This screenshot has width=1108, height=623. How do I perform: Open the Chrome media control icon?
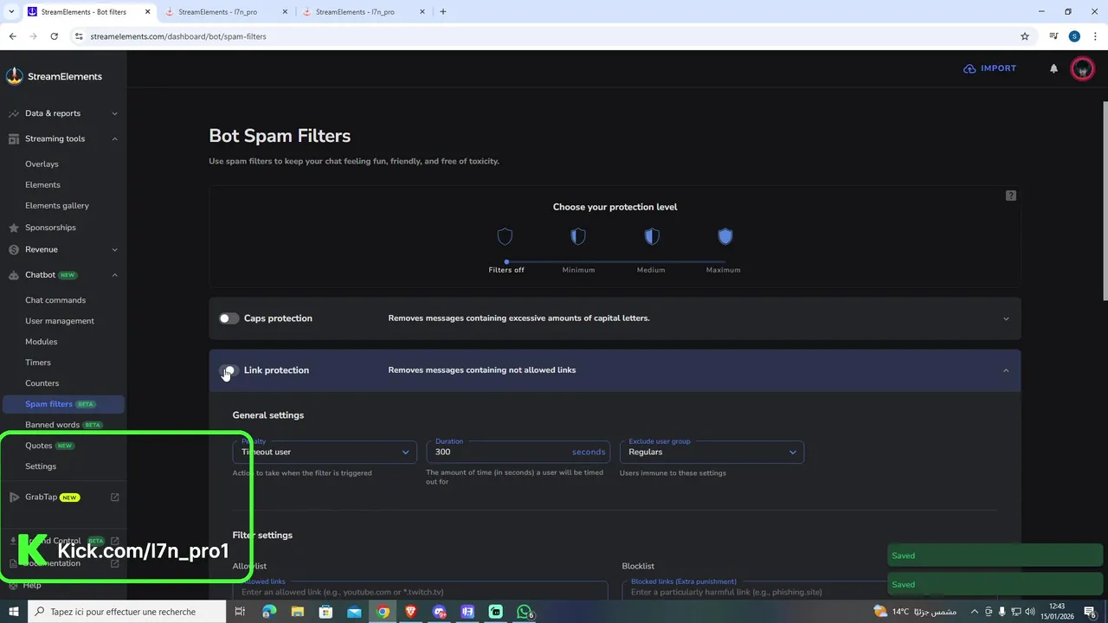click(x=1053, y=36)
